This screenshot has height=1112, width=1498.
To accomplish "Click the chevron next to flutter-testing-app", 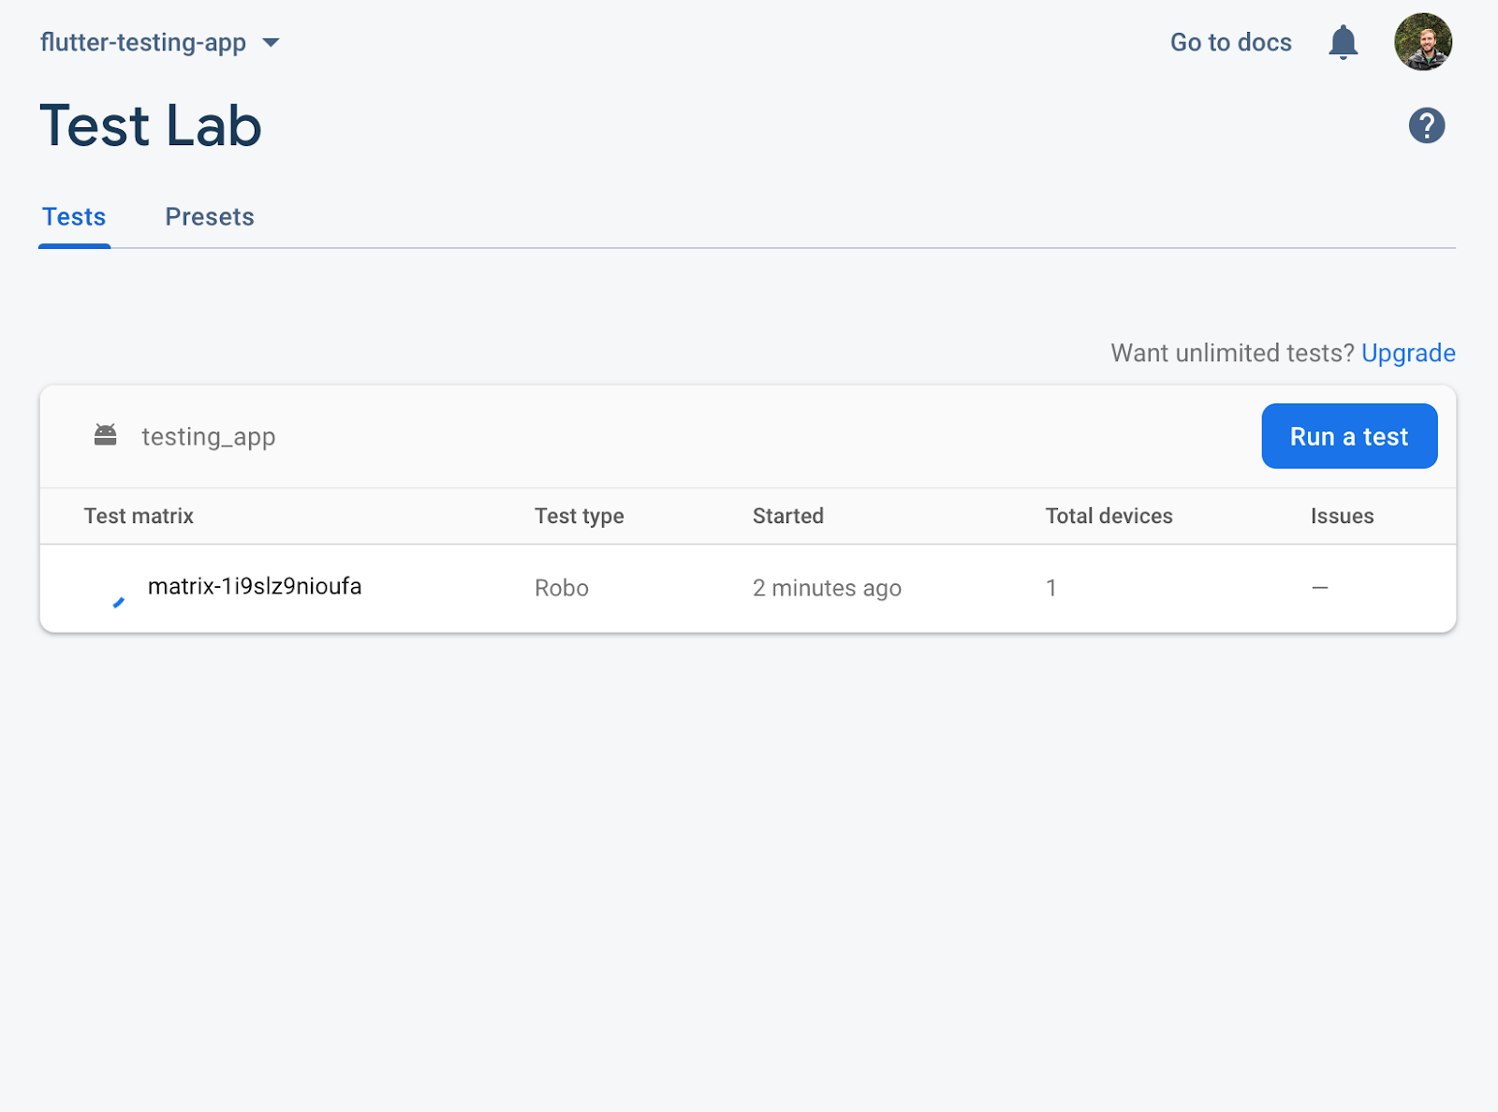I will tap(272, 42).
